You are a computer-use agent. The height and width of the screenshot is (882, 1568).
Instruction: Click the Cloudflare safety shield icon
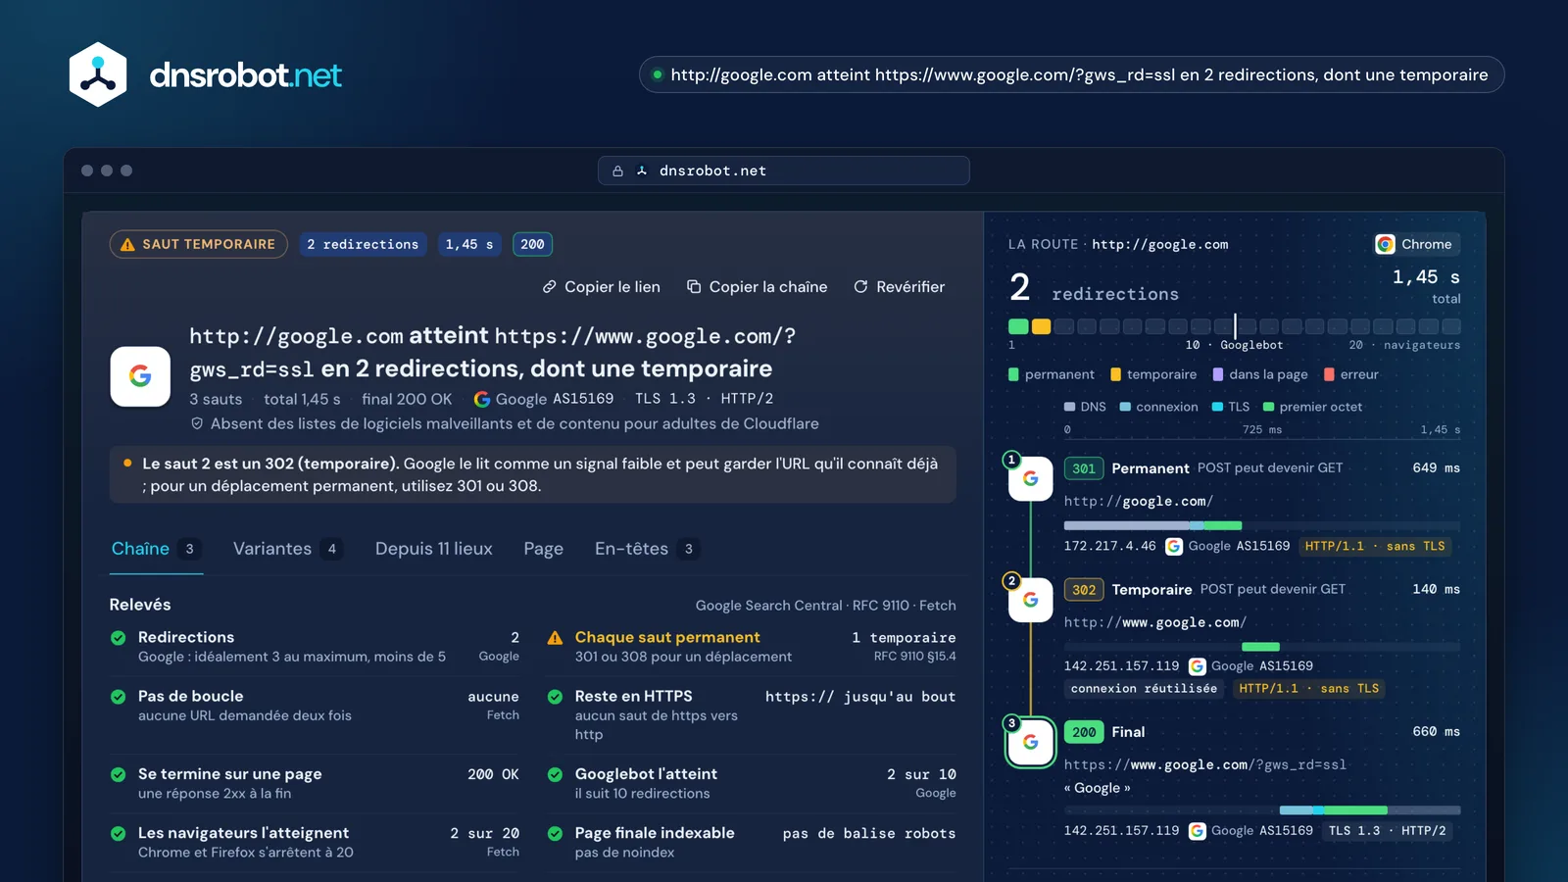(x=197, y=423)
